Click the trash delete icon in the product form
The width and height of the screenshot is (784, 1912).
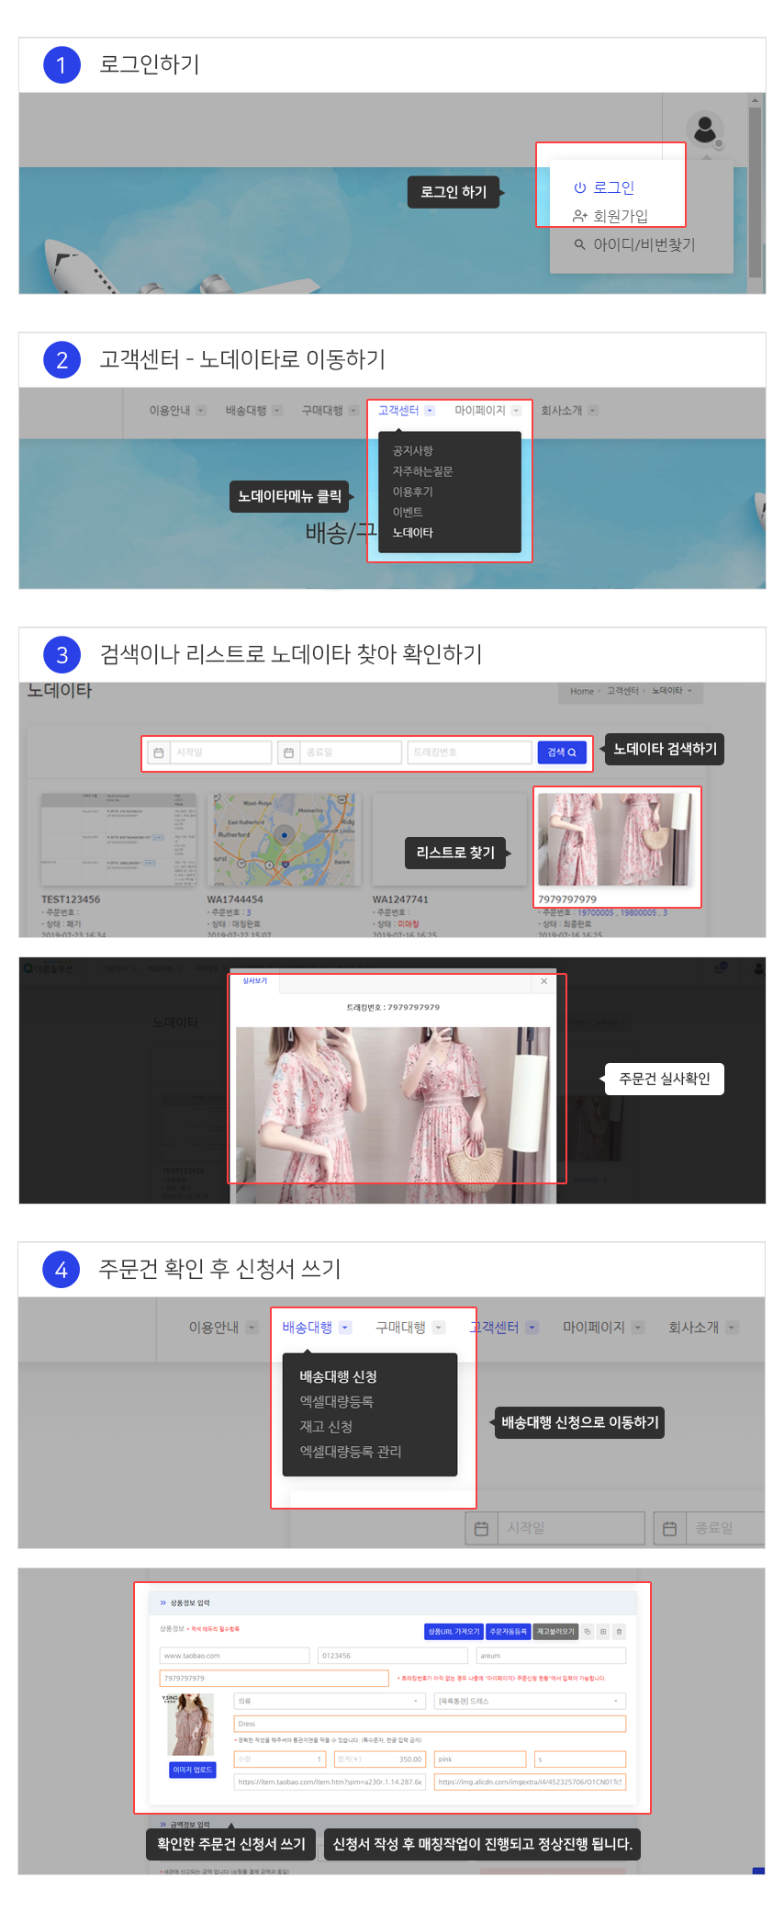tap(619, 1632)
